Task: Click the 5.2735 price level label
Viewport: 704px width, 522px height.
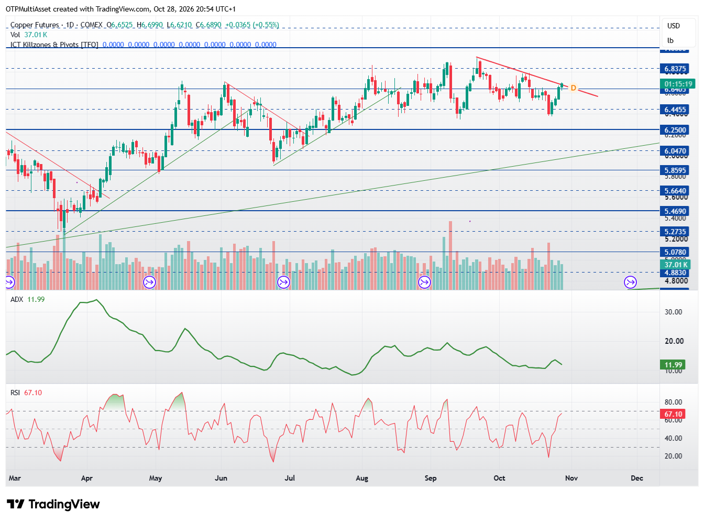Action: [675, 232]
